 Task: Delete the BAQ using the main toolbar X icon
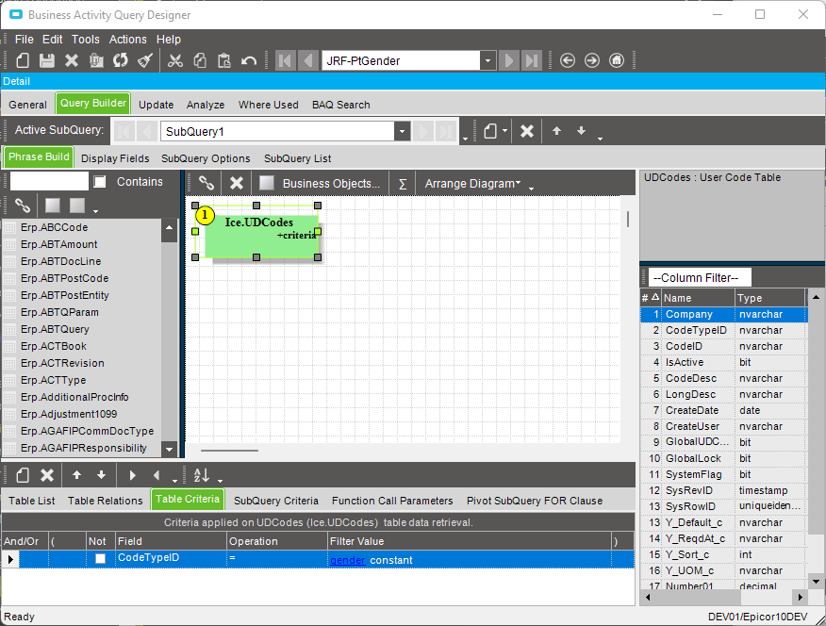click(72, 60)
